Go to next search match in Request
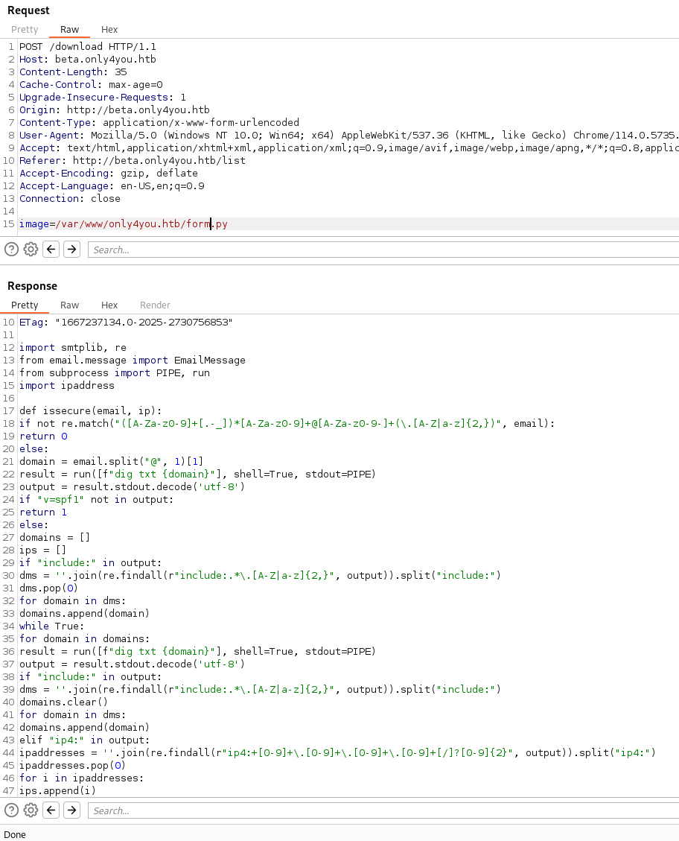This screenshot has height=841, width=679. [71, 250]
